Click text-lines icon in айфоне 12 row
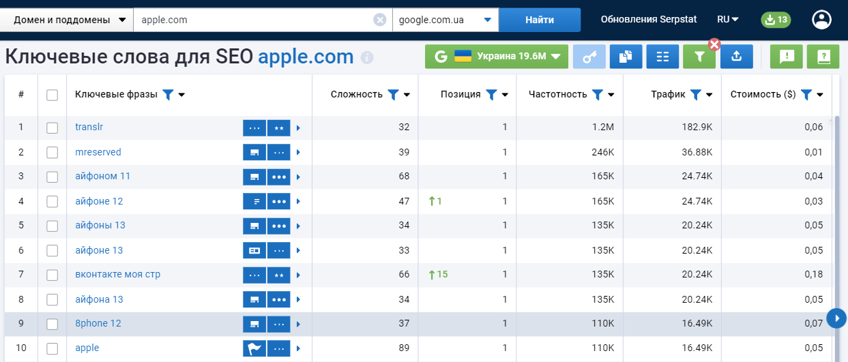 point(254,201)
